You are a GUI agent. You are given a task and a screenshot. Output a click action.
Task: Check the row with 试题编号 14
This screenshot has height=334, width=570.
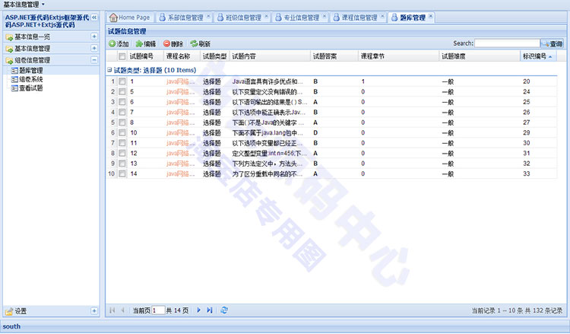coord(122,173)
